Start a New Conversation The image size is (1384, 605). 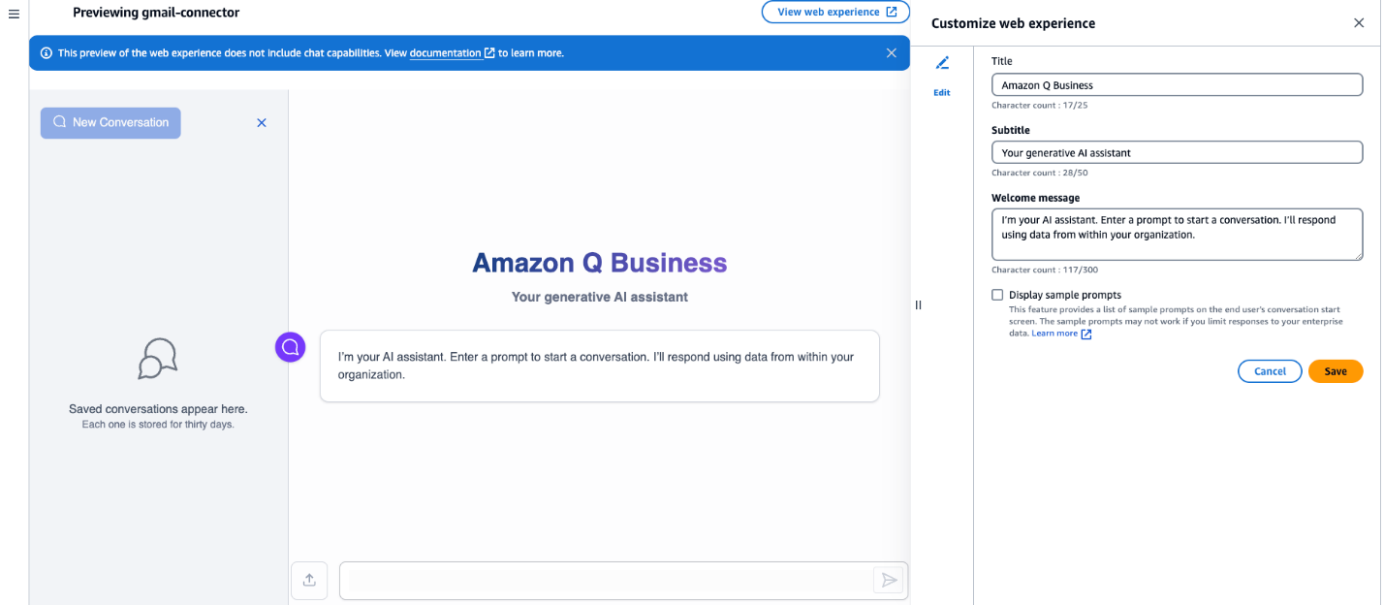coord(110,123)
